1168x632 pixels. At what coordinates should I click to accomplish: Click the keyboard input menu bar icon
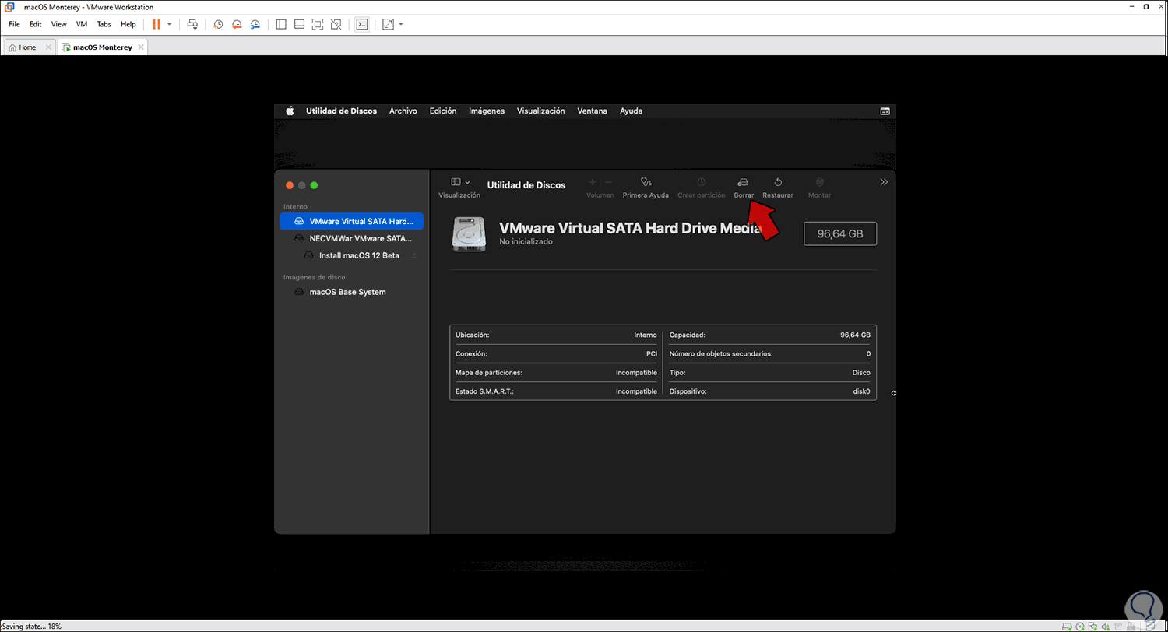[x=885, y=111]
